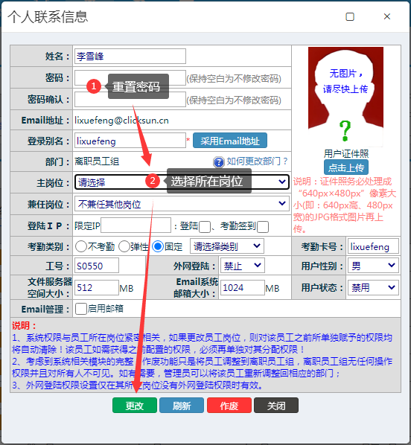Check the 启用邮箱 checkbox
The width and height of the screenshot is (411, 445).
point(81,309)
